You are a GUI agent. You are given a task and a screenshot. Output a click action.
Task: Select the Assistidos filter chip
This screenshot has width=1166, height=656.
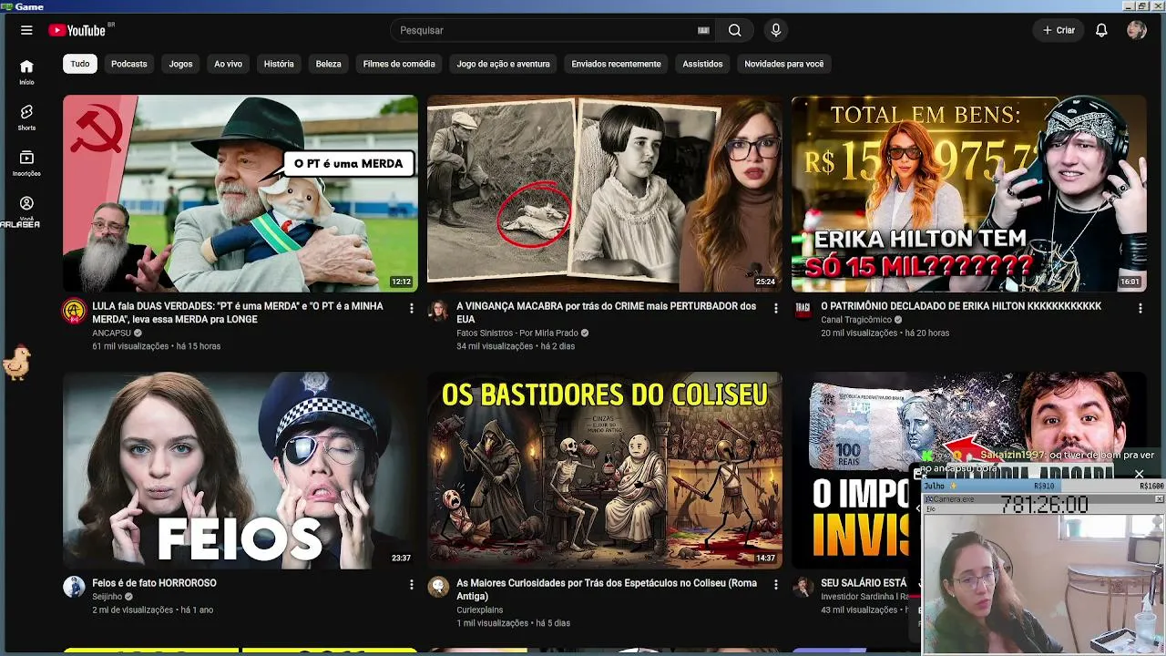click(x=702, y=64)
